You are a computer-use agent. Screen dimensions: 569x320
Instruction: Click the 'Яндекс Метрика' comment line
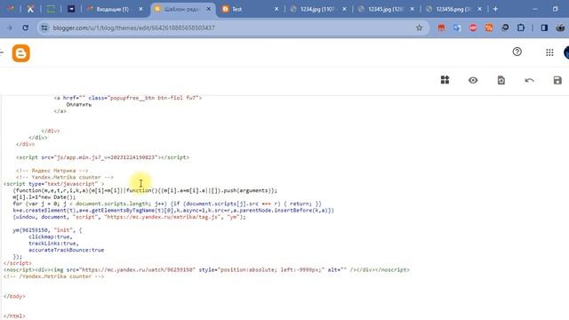tap(52, 171)
